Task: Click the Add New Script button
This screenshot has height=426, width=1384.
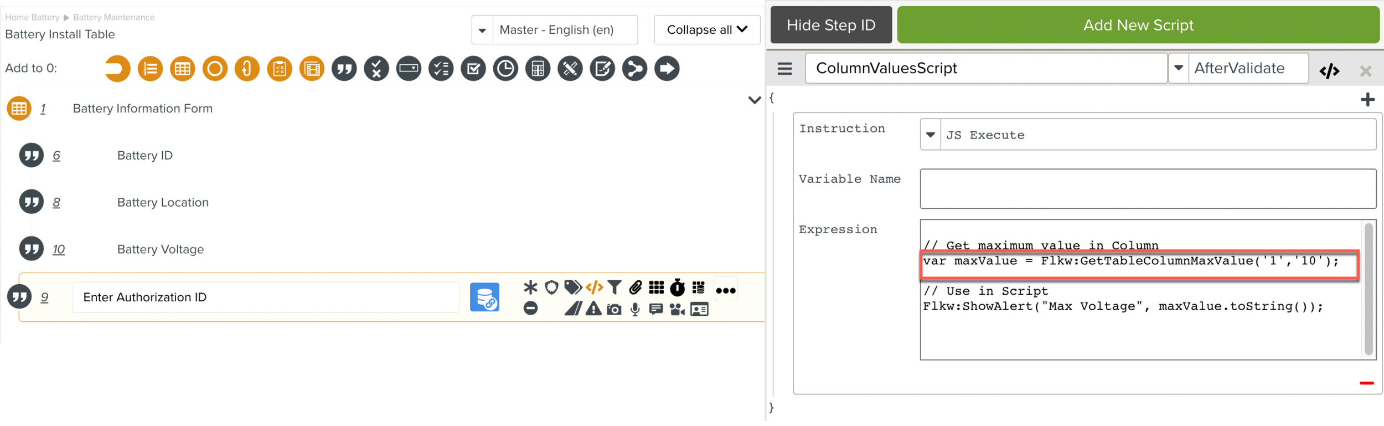Action: [x=1138, y=25]
